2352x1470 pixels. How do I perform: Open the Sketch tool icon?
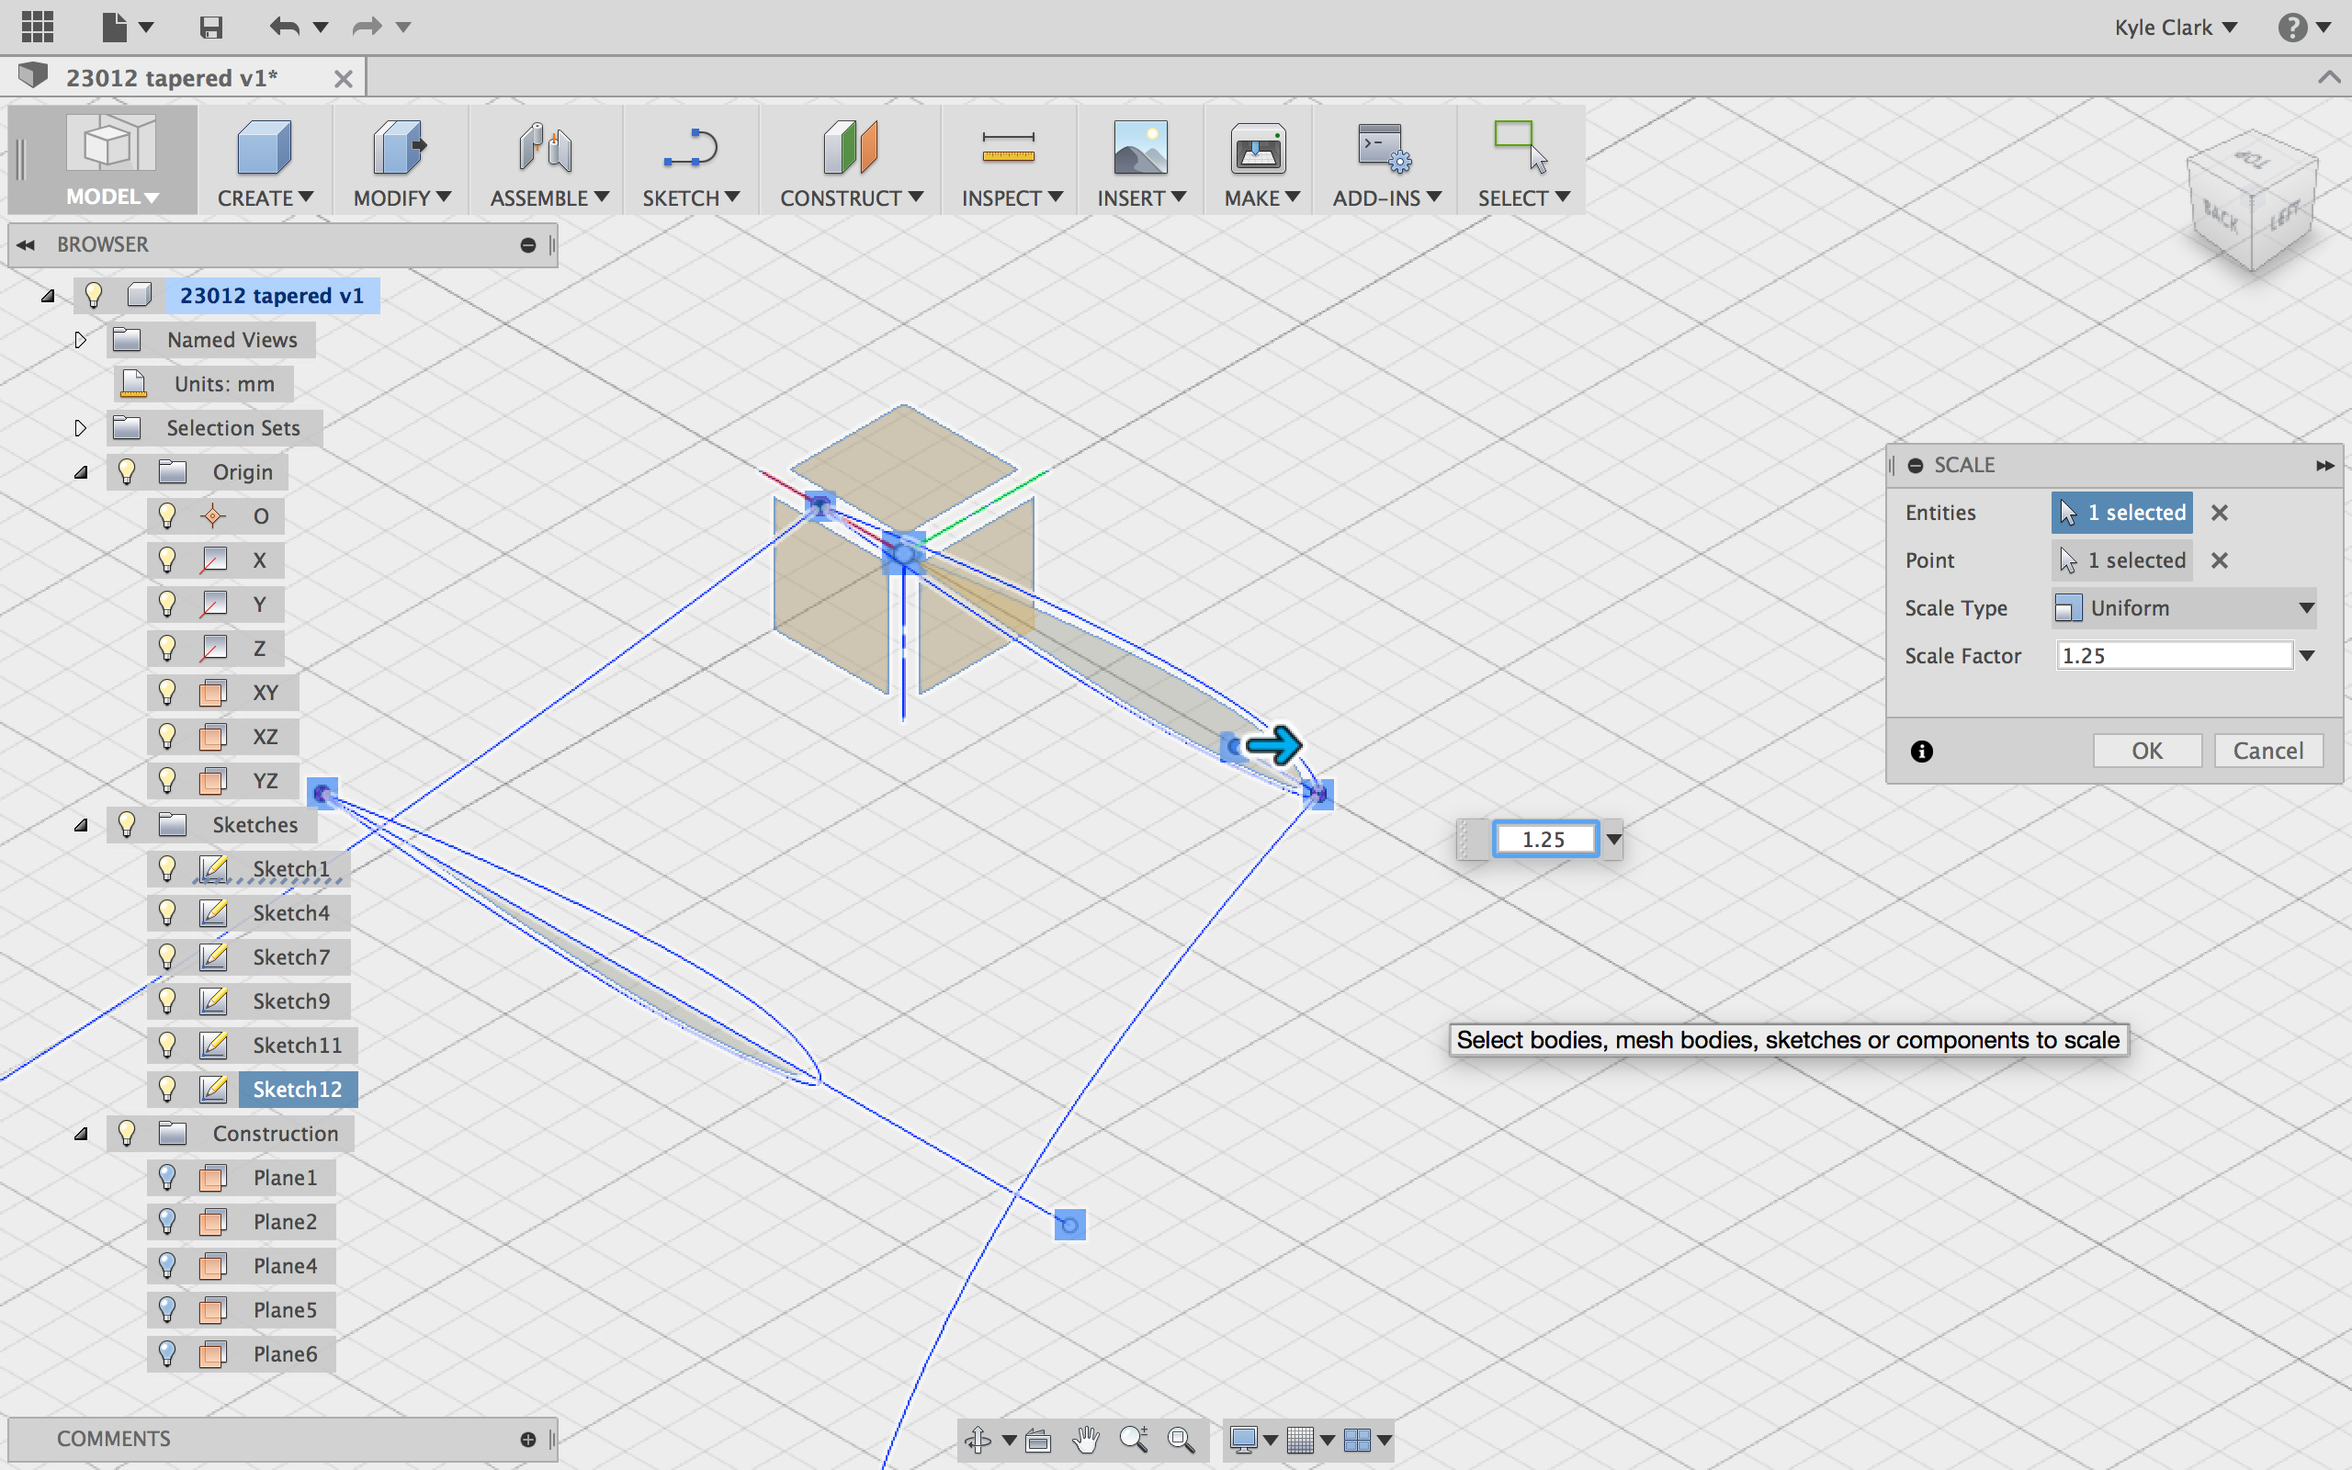(x=690, y=149)
